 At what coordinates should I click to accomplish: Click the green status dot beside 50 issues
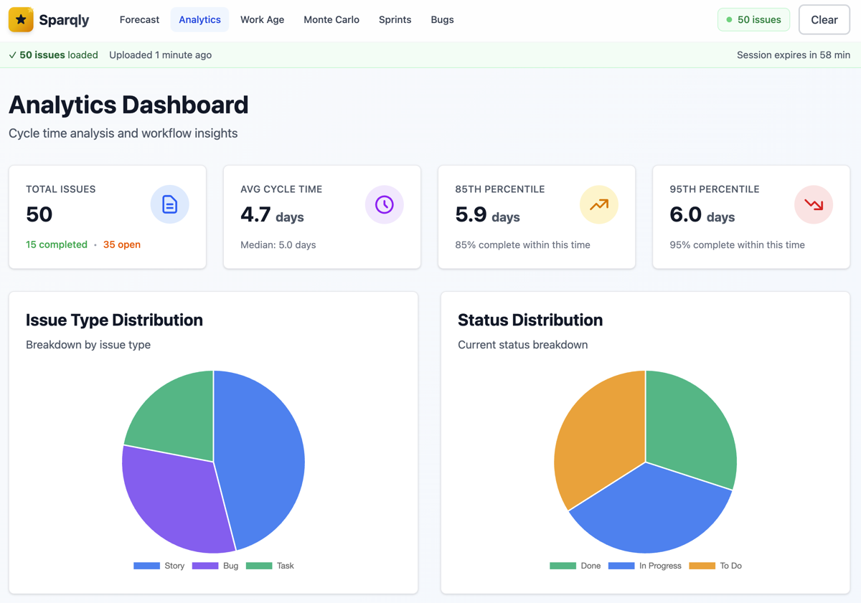730,20
